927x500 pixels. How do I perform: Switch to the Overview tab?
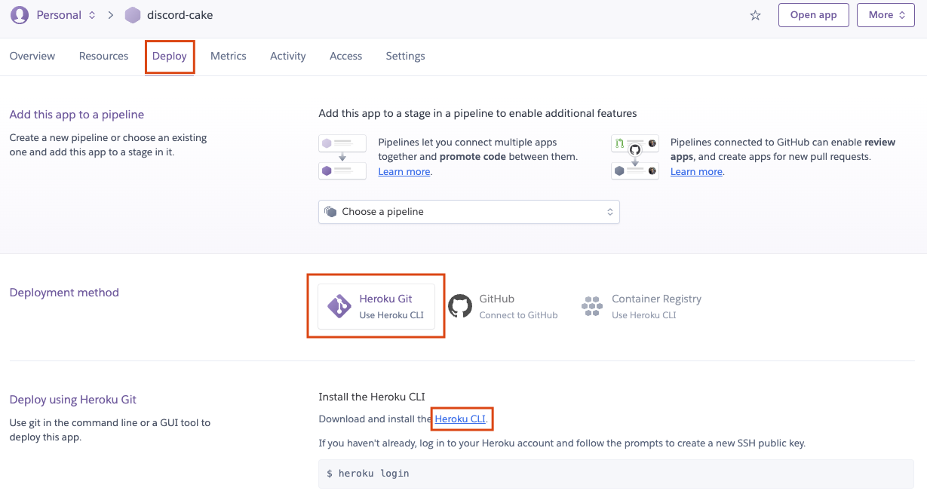pyautogui.click(x=32, y=56)
